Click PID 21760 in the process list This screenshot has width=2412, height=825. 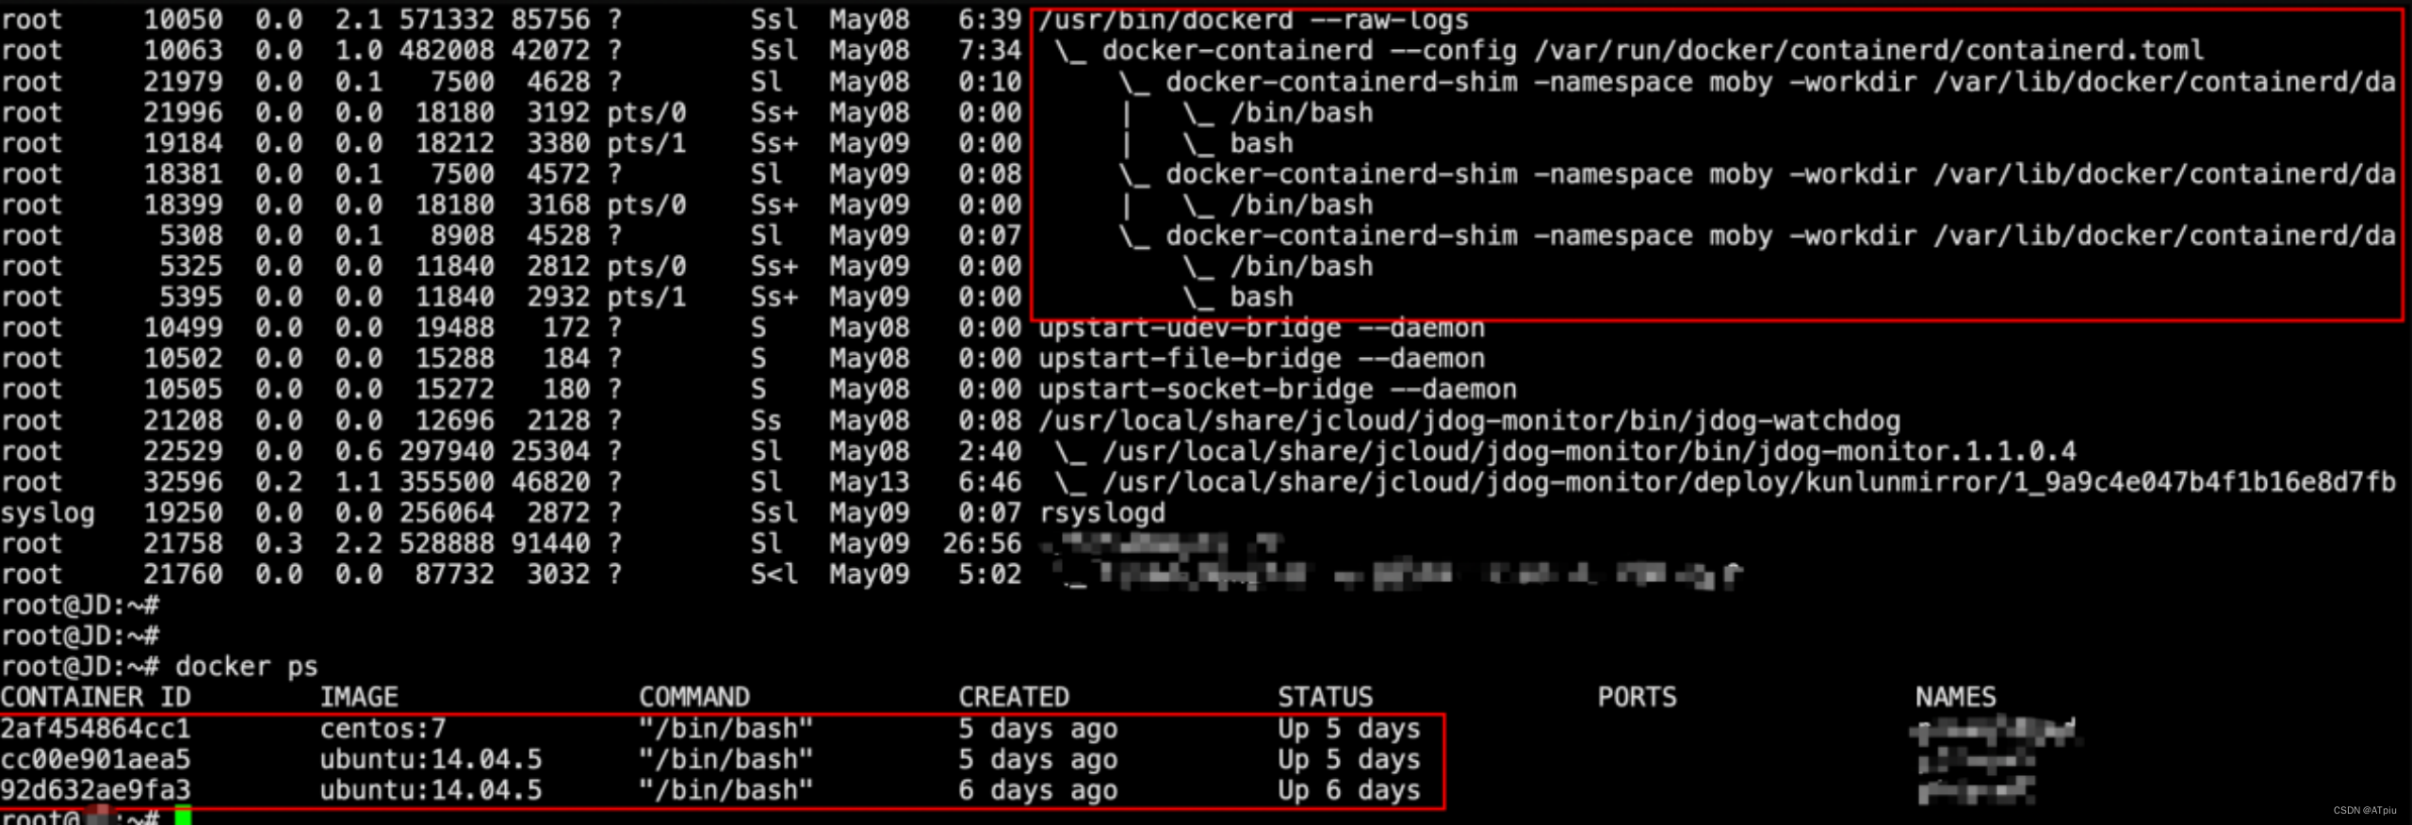coord(183,574)
